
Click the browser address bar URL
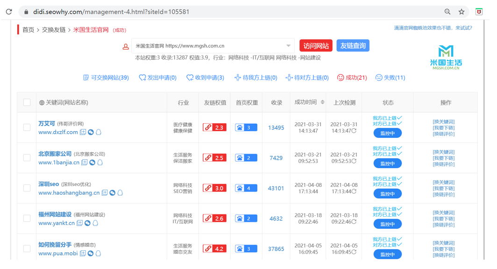pos(111,12)
